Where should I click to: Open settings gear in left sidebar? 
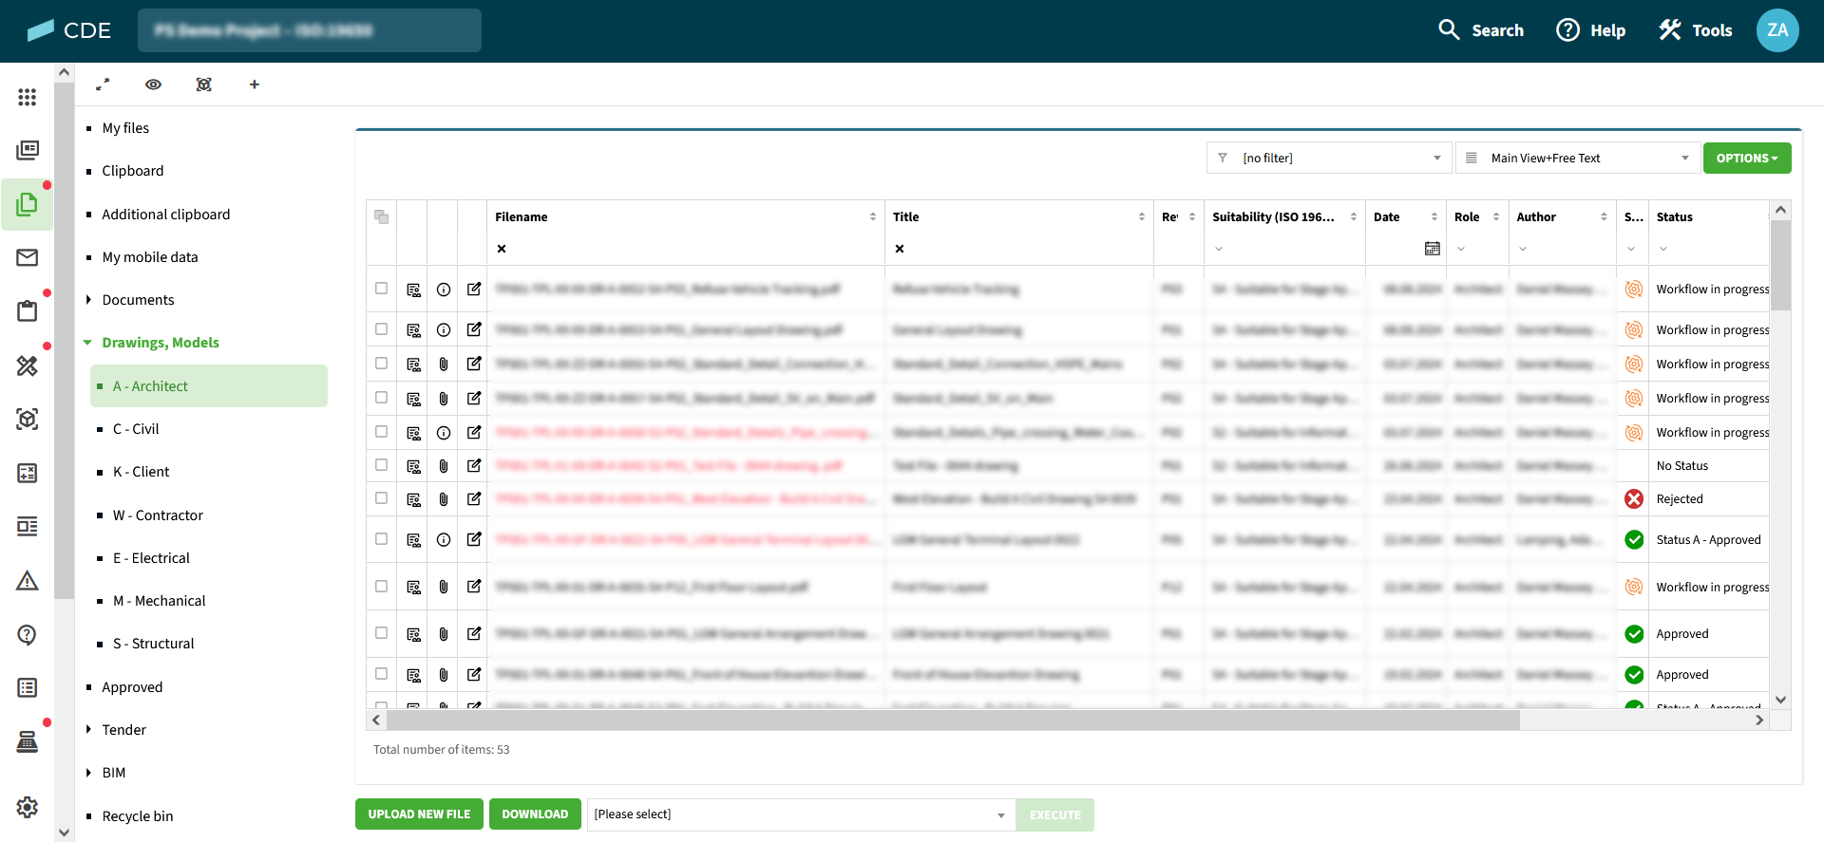28,807
